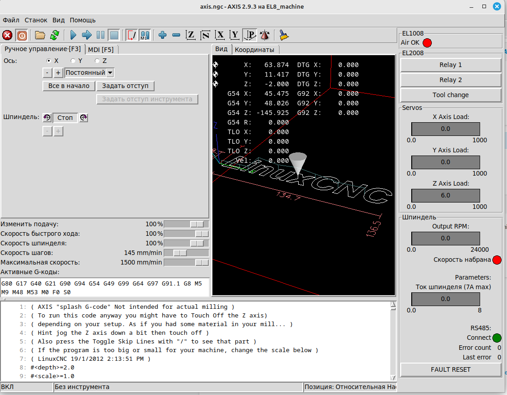Switch to the MDI [F5] tab
Viewport: 507px width, 395px height.
[x=101, y=50]
